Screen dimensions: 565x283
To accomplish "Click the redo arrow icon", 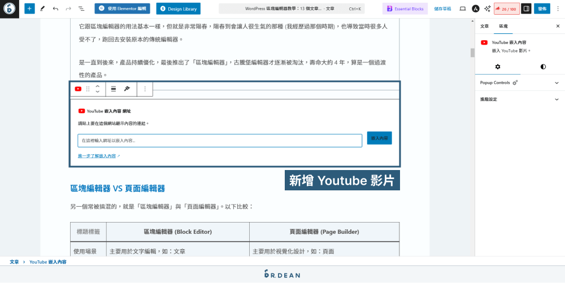I will pos(68,8).
